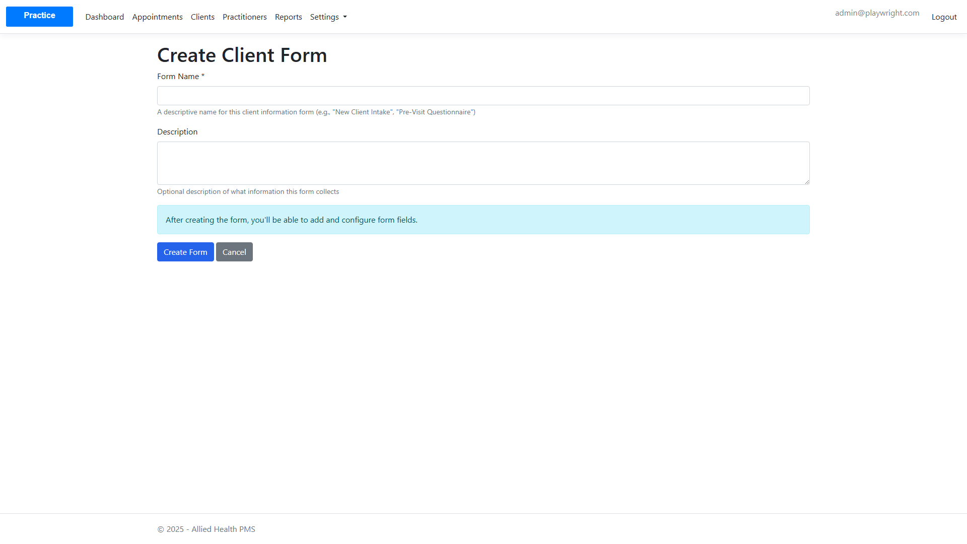The width and height of the screenshot is (967, 544).
Task: Log out via the Logout link
Action: coord(944,17)
